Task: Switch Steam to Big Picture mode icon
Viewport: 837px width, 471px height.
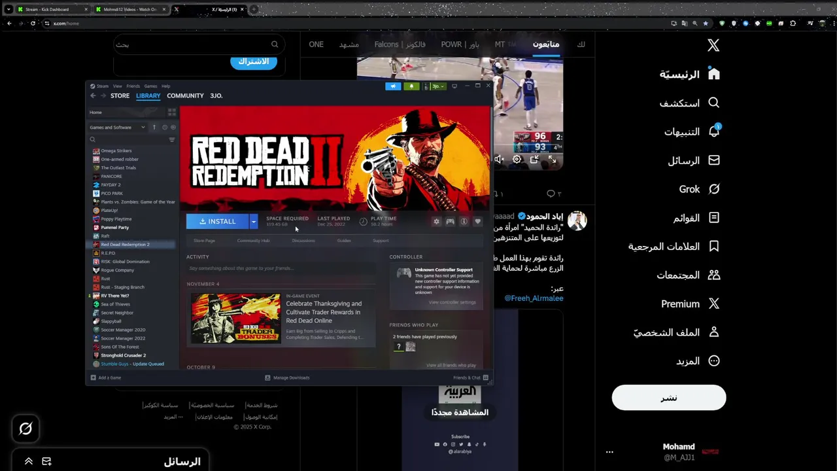Action: coord(454,86)
